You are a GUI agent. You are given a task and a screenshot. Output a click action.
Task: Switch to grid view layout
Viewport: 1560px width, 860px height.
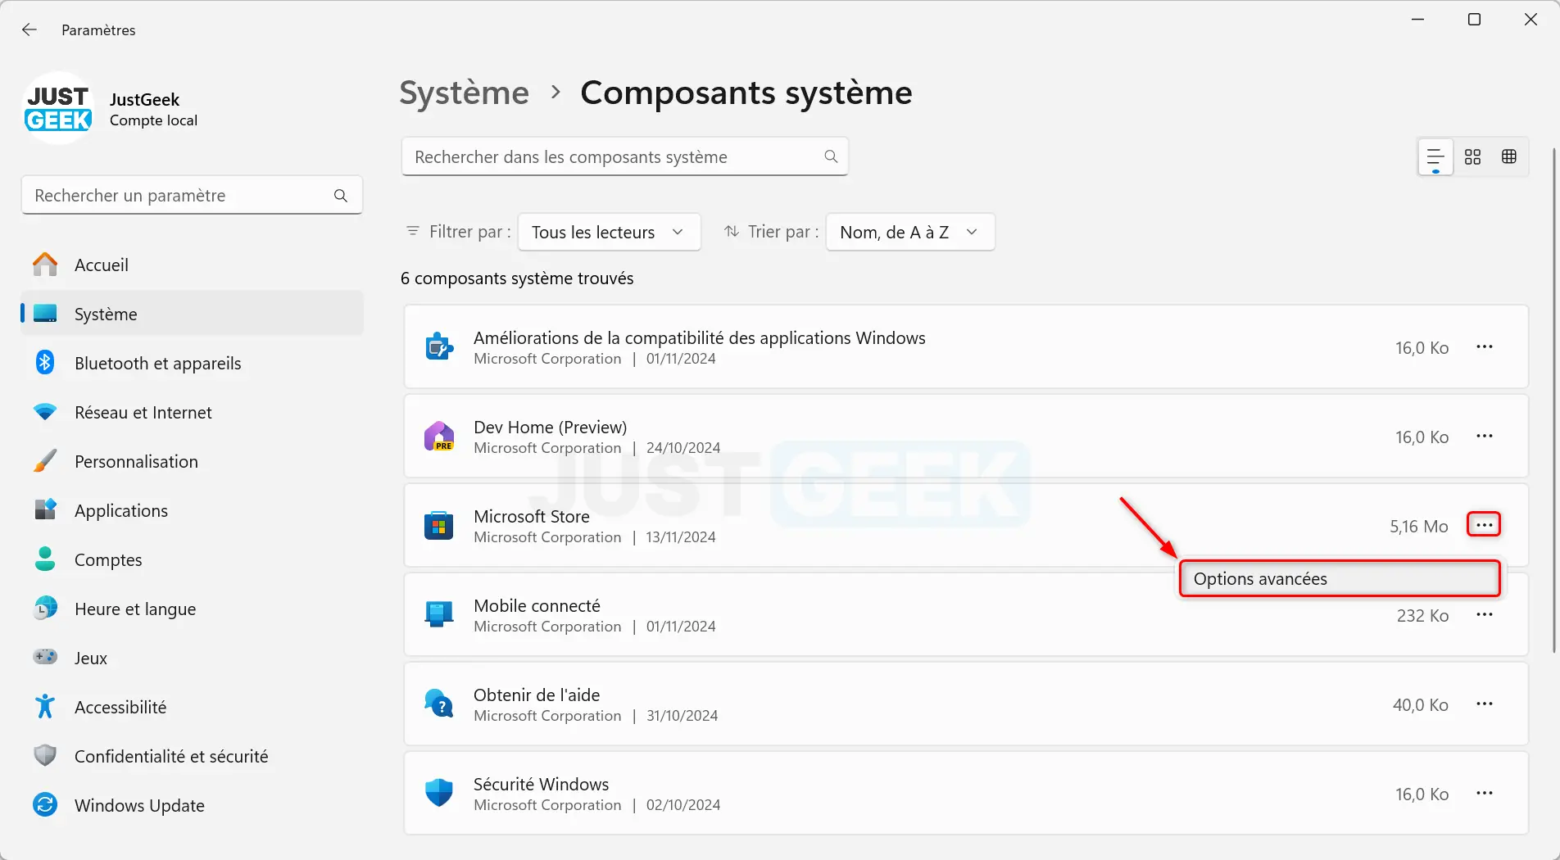point(1472,156)
